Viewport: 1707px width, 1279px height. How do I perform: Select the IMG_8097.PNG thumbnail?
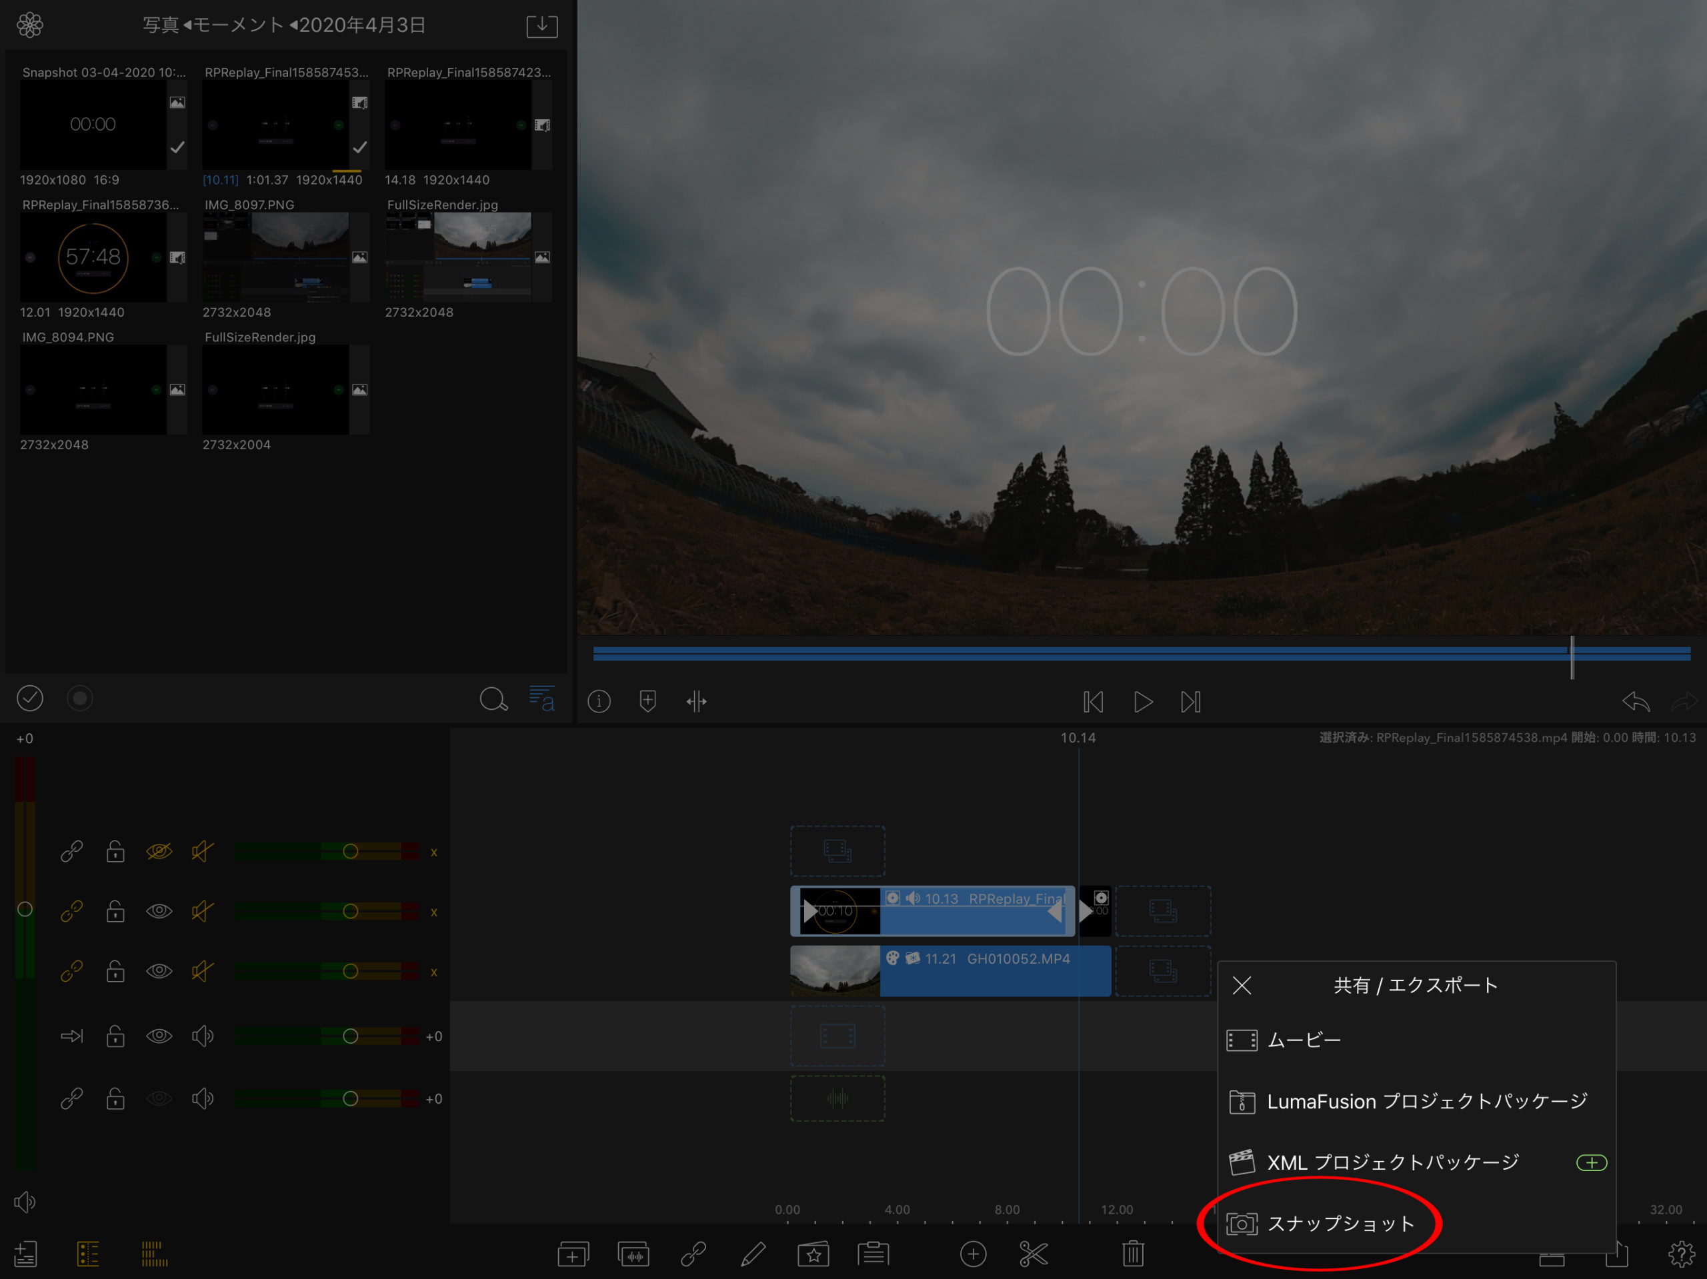pos(275,258)
